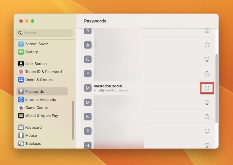Open Mouse settings
This screenshot has width=233, height=165.
[x=42, y=135]
